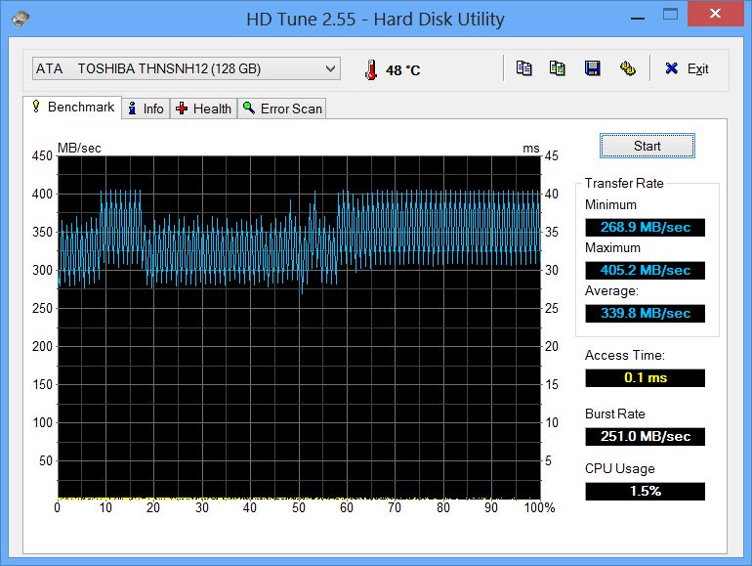
Task: Click the blue X Exit icon
Action: click(672, 68)
